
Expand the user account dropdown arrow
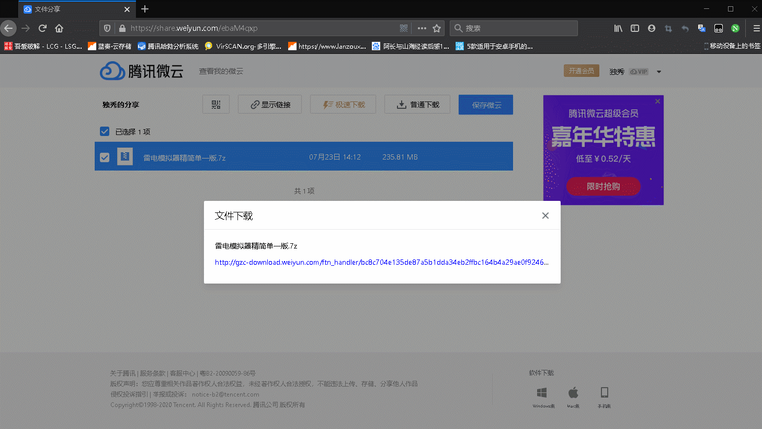point(659,72)
